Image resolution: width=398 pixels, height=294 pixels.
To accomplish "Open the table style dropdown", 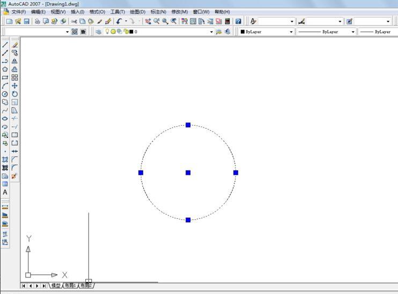I will tap(388, 21).
